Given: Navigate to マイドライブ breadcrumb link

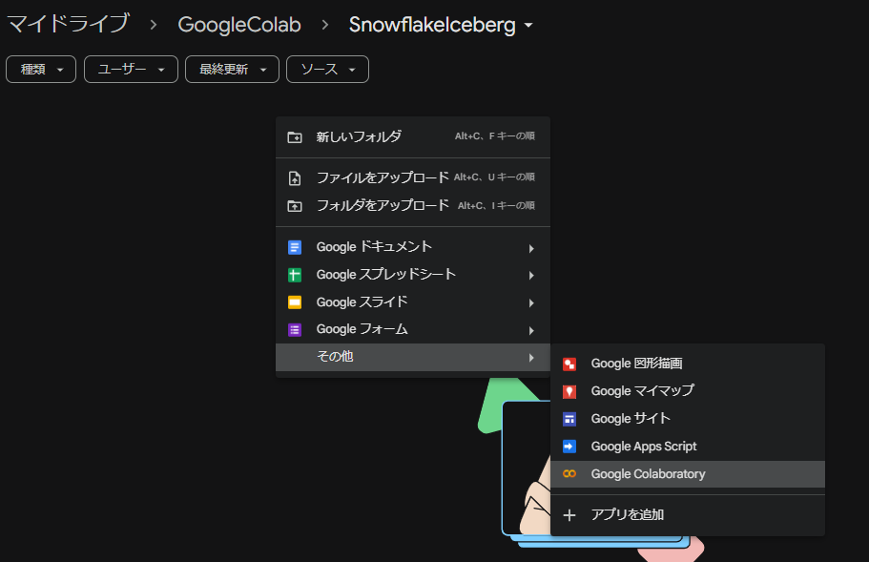Looking at the screenshot, I should pyautogui.click(x=68, y=23).
